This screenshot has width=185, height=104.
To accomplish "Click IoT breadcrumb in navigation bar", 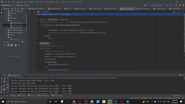I will pos(14,5).
